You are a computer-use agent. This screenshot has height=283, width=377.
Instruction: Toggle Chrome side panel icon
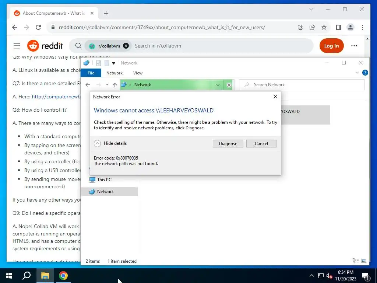pyautogui.click(x=339, y=27)
